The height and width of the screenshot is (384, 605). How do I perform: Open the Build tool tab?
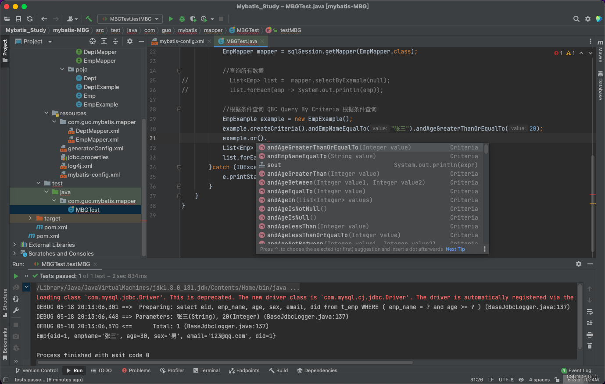coord(279,370)
